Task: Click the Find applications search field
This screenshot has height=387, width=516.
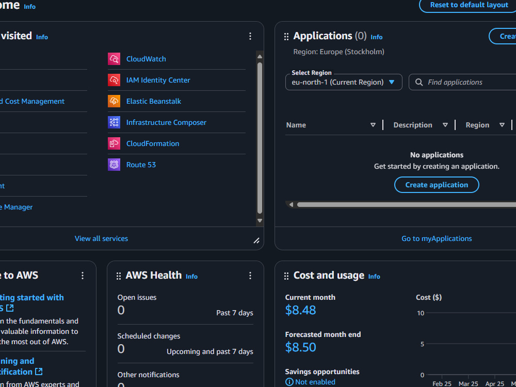Action: tap(462, 82)
